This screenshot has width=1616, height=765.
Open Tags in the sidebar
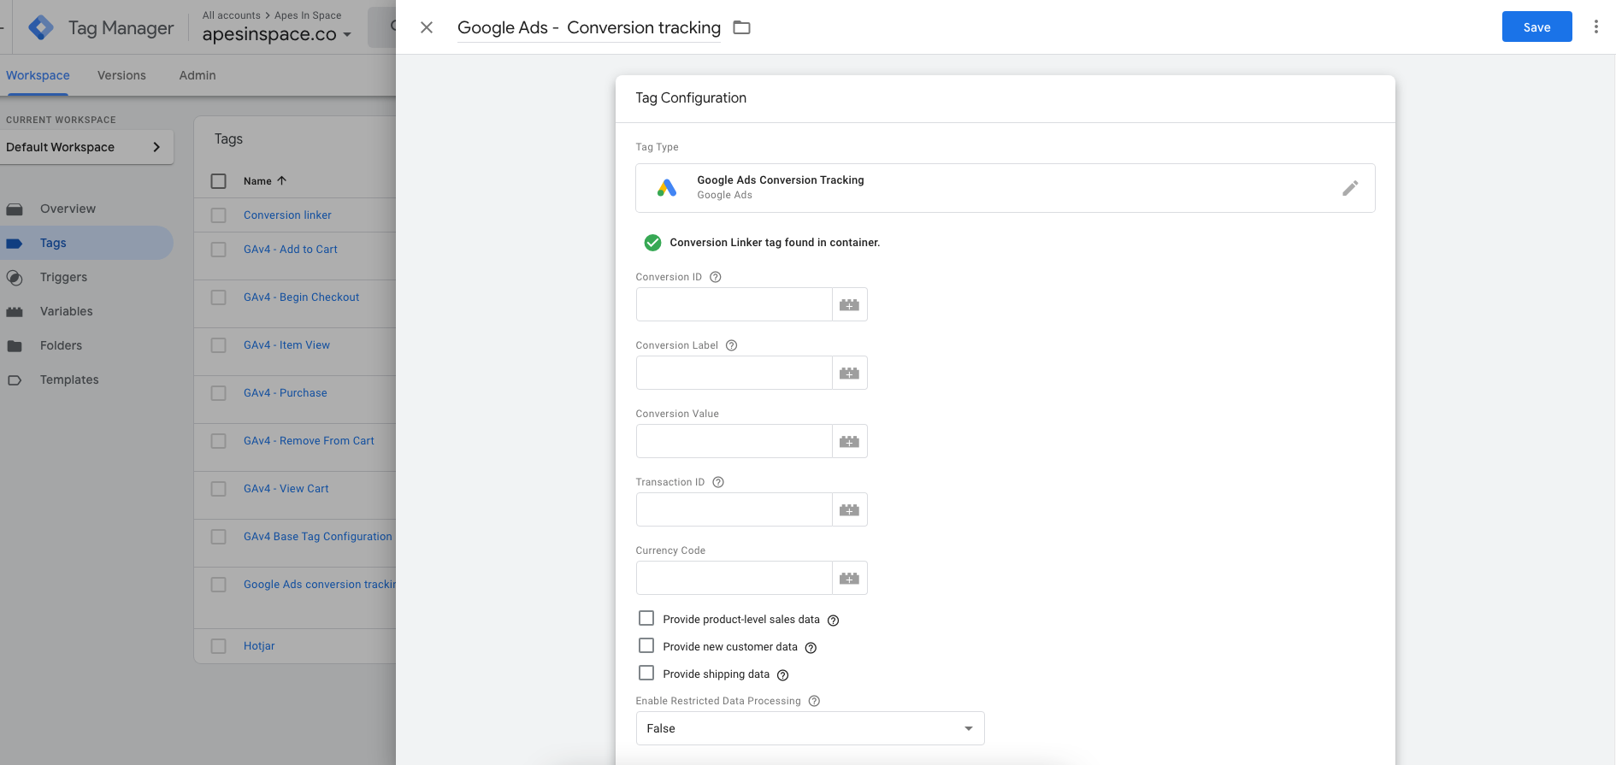pyautogui.click(x=53, y=243)
